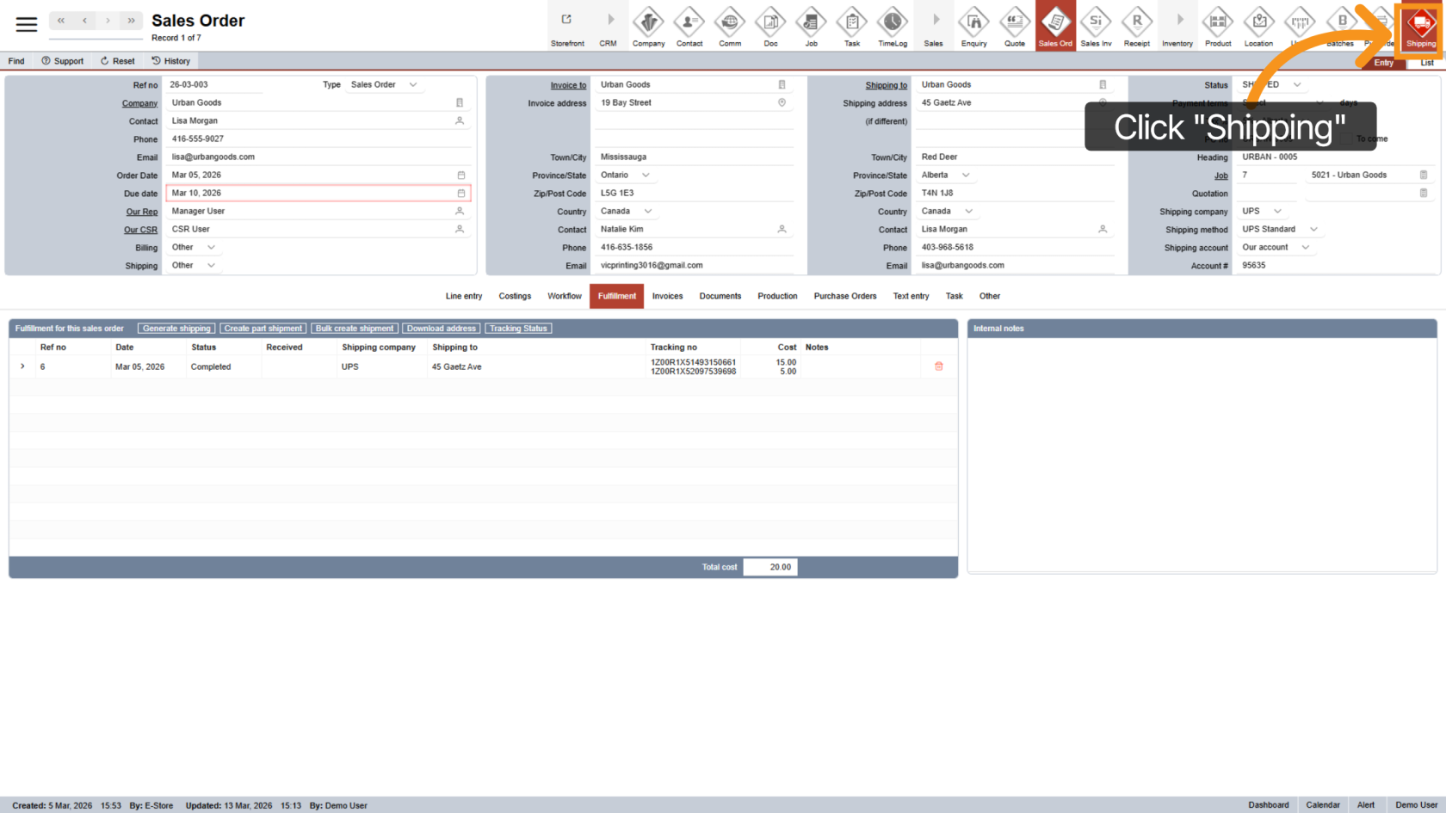Image resolution: width=1446 pixels, height=813 pixels.
Task: Switch to the Line entry tab
Action: pyautogui.click(x=463, y=296)
